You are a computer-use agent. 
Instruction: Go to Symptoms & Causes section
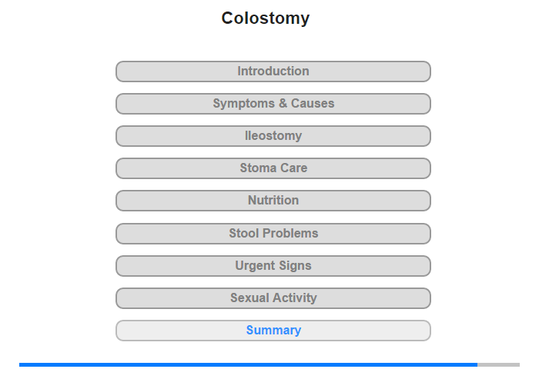pos(273,104)
